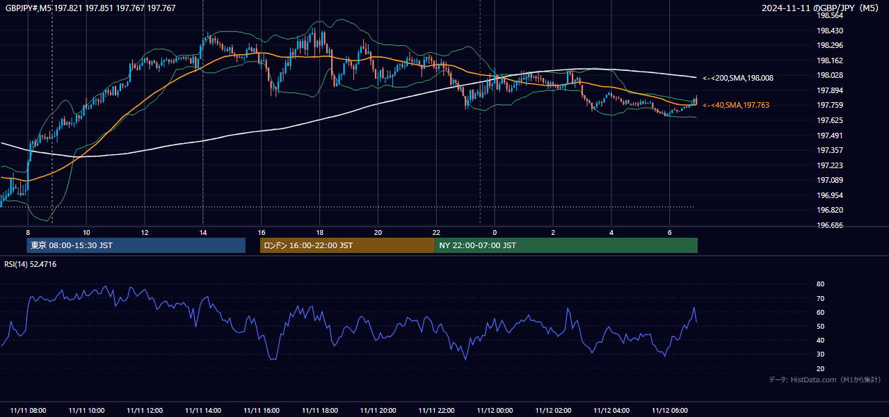This screenshot has width=889, height=417.
Task: Click the London session bar ロンドン 16:00-22:00 JST
Action: (x=347, y=245)
